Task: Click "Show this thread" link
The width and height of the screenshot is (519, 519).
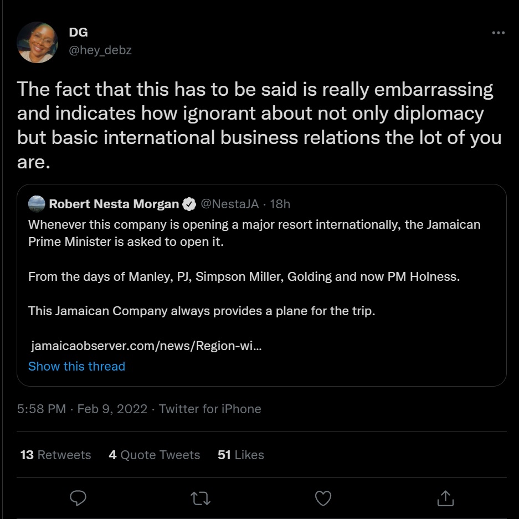Action: coord(76,366)
